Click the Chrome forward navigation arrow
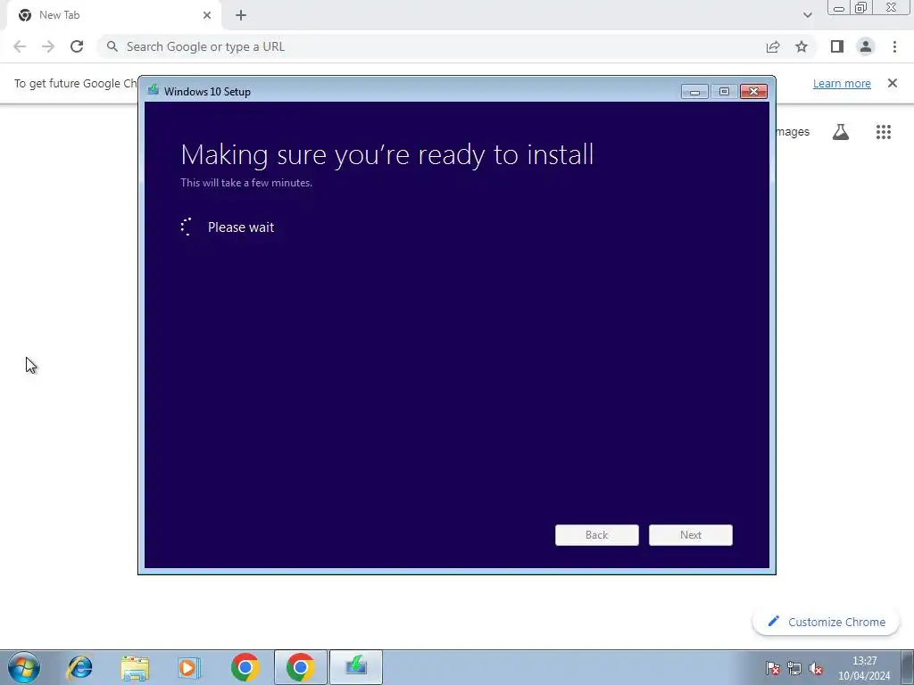The image size is (914, 685). point(48,46)
